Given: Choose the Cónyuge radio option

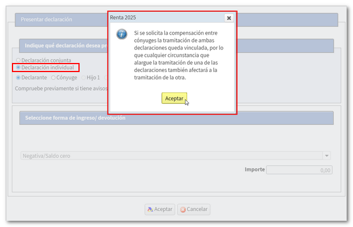Looking at the screenshot, I should point(53,78).
